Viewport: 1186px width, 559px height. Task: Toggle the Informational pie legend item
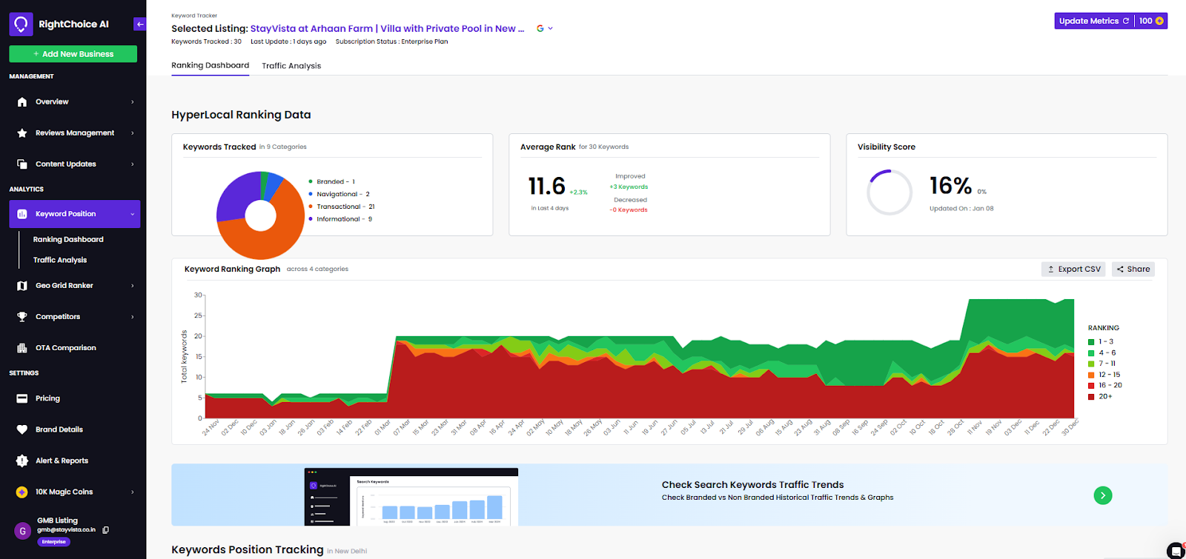click(x=340, y=219)
